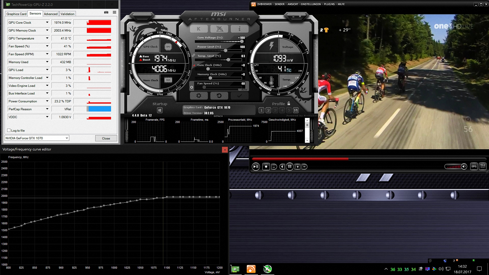Open the Afterburner information button
Viewport: 489px width, 275px height.
(239, 29)
